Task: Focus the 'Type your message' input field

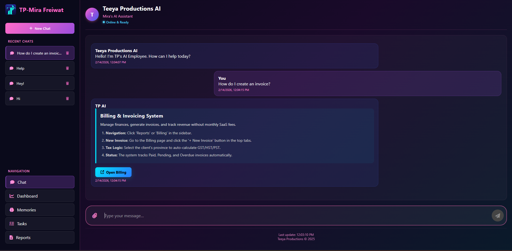Action: click(x=213, y=216)
